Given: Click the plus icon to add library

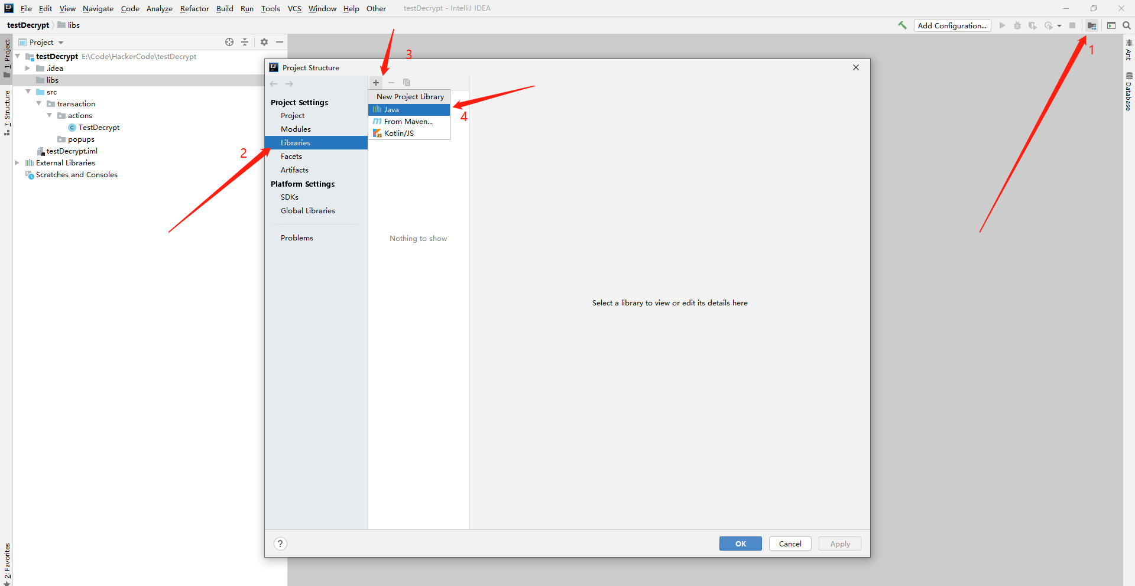Looking at the screenshot, I should point(376,83).
